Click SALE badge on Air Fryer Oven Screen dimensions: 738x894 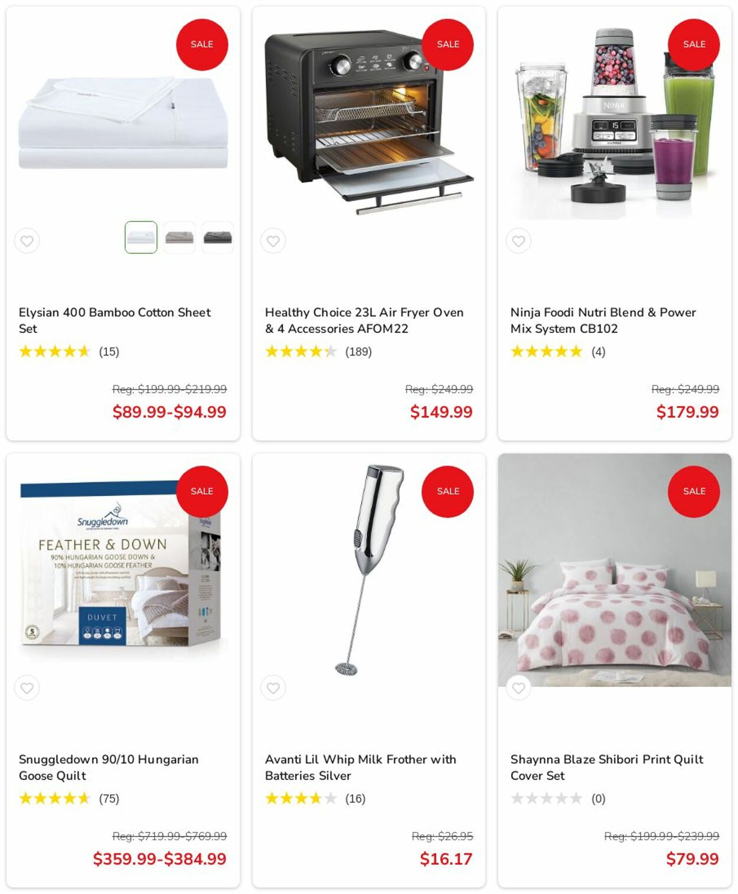tap(448, 44)
